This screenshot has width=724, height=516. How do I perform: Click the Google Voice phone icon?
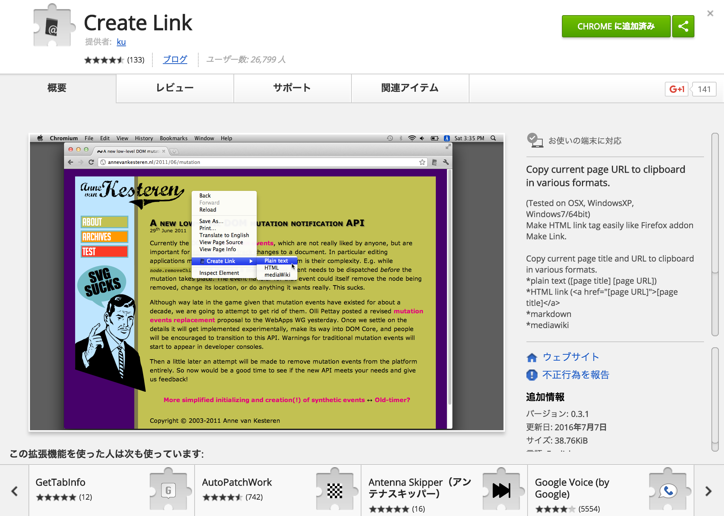click(668, 490)
